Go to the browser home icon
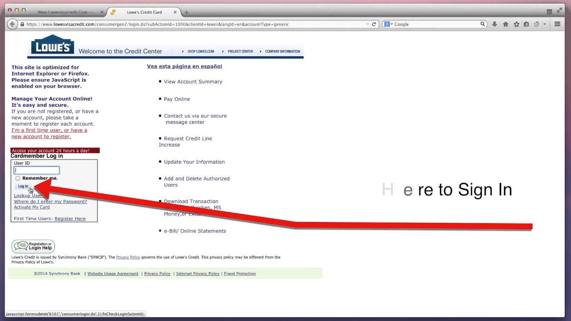571x321 pixels. coord(505,24)
